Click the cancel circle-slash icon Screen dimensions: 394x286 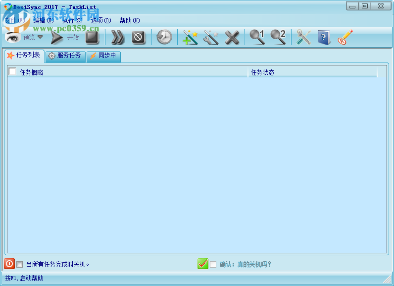(138, 37)
